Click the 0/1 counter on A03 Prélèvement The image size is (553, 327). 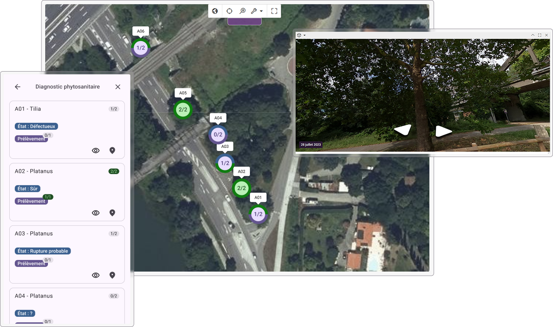(x=48, y=260)
